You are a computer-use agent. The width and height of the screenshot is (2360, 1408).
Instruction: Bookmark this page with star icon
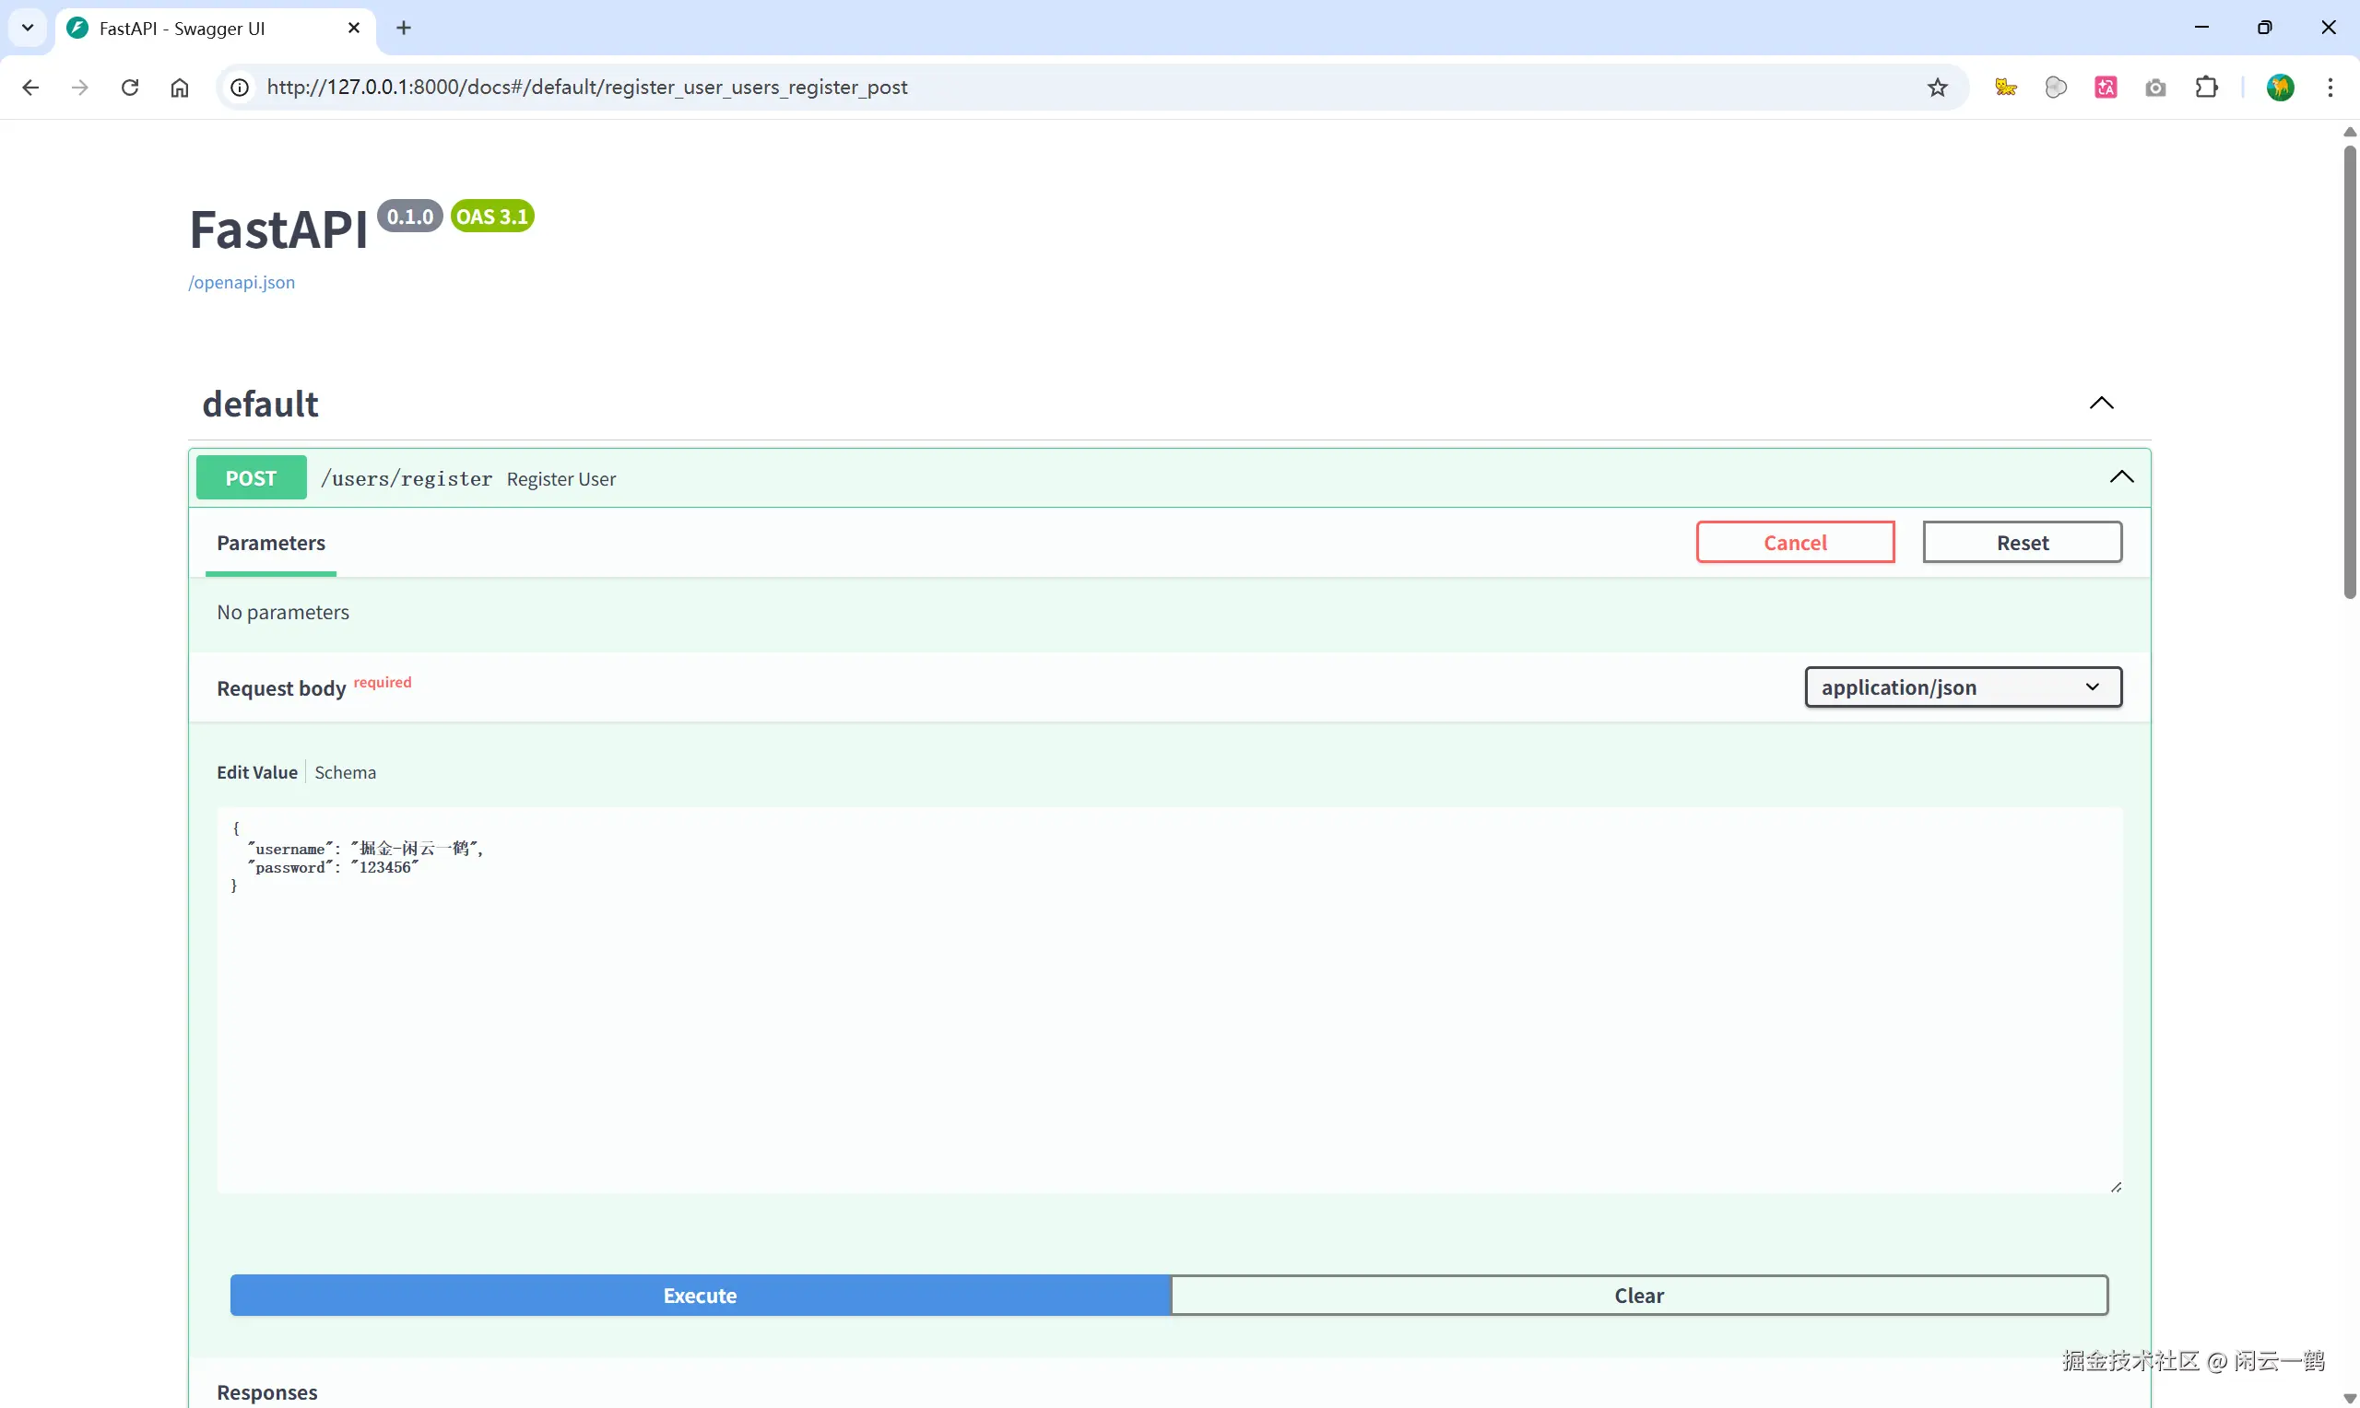click(1937, 88)
